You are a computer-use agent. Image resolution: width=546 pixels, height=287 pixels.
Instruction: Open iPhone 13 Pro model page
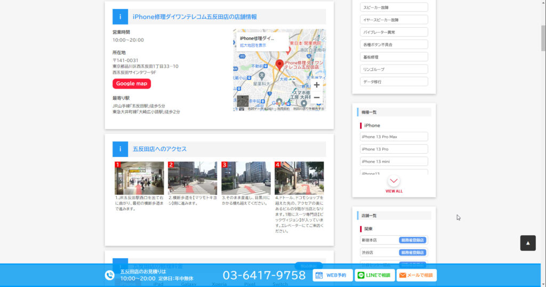(x=394, y=149)
